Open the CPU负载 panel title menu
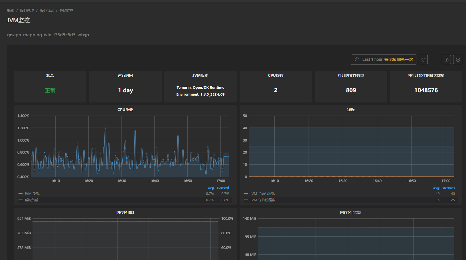Image resolution: width=466 pixels, height=260 pixels. pyautogui.click(x=125, y=109)
